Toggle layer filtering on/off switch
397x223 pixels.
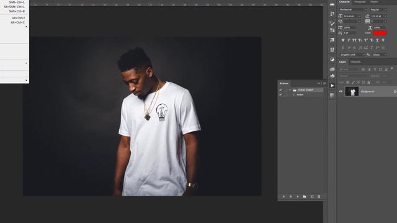[392, 69]
